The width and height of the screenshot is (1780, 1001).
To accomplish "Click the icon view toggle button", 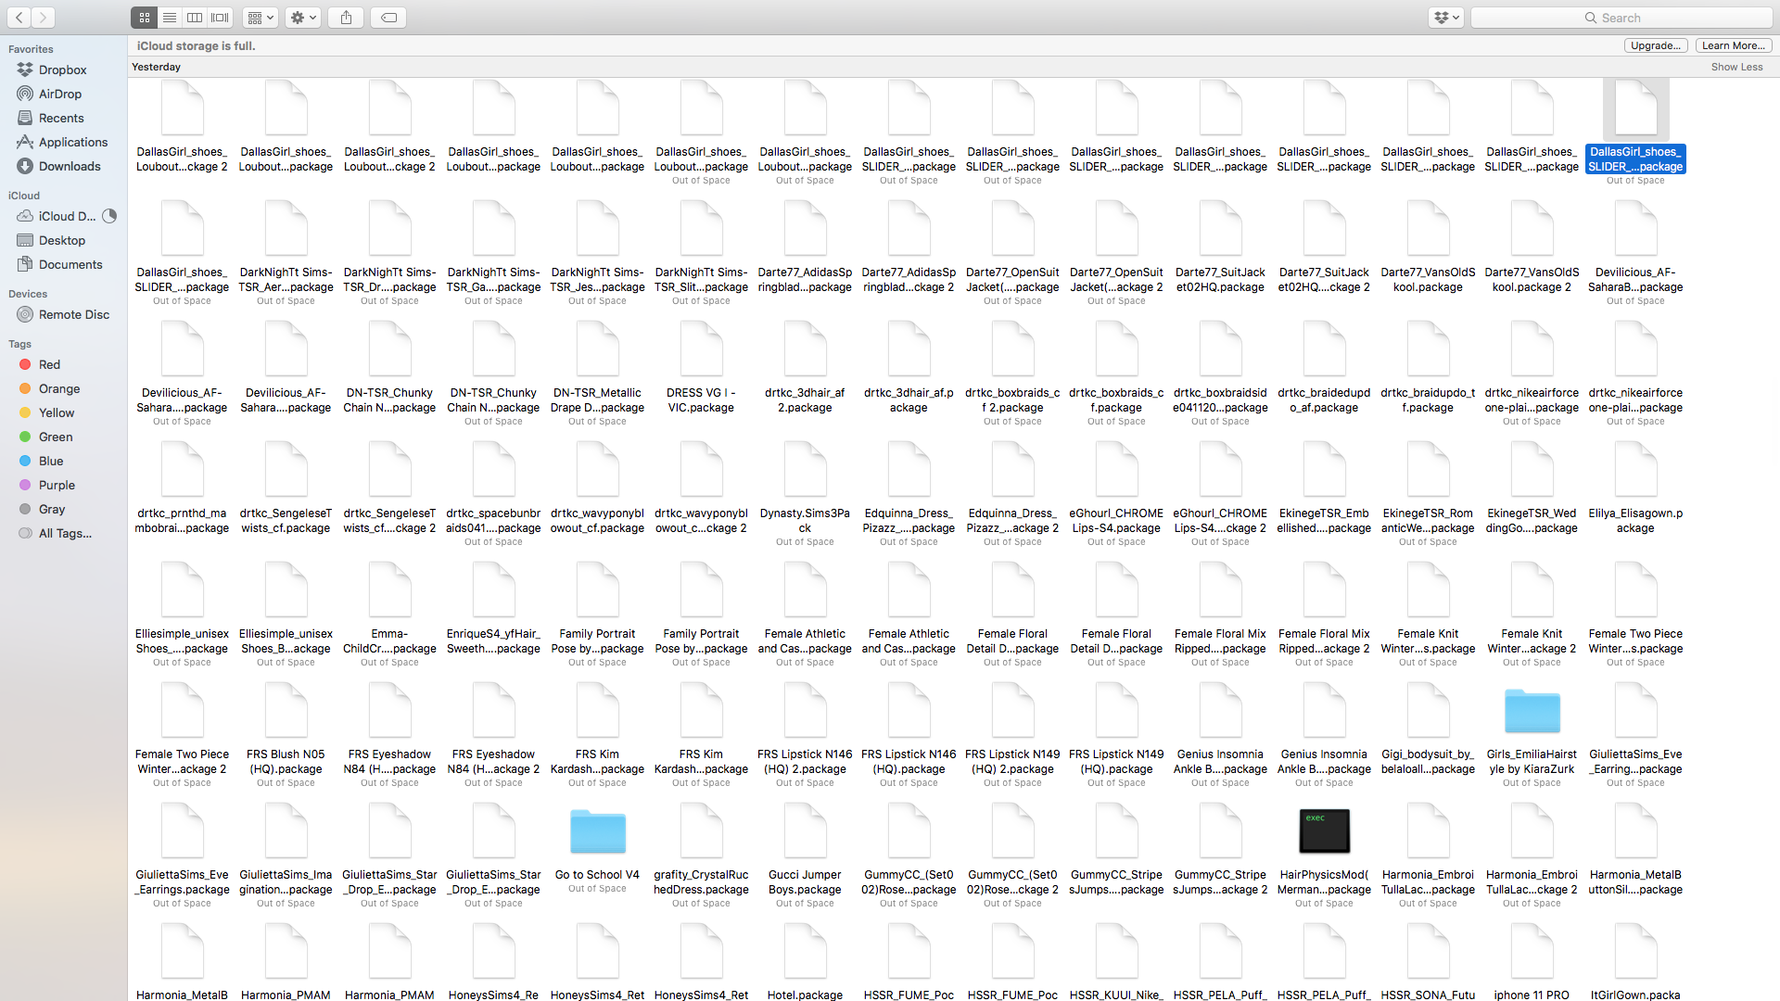I will click(146, 17).
